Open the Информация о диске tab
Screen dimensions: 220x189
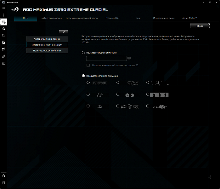click(164, 18)
